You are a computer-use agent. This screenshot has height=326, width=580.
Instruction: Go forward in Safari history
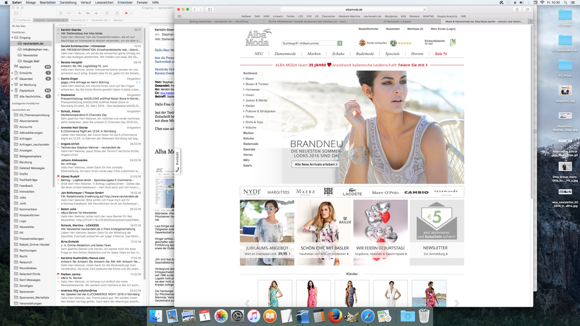201,9
